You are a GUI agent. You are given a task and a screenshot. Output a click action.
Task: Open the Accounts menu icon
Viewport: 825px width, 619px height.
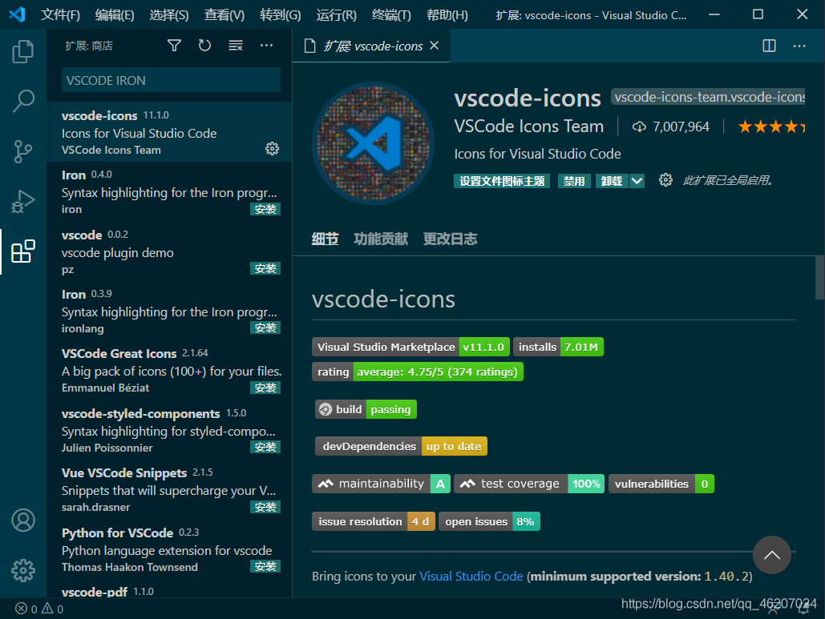[23, 521]
